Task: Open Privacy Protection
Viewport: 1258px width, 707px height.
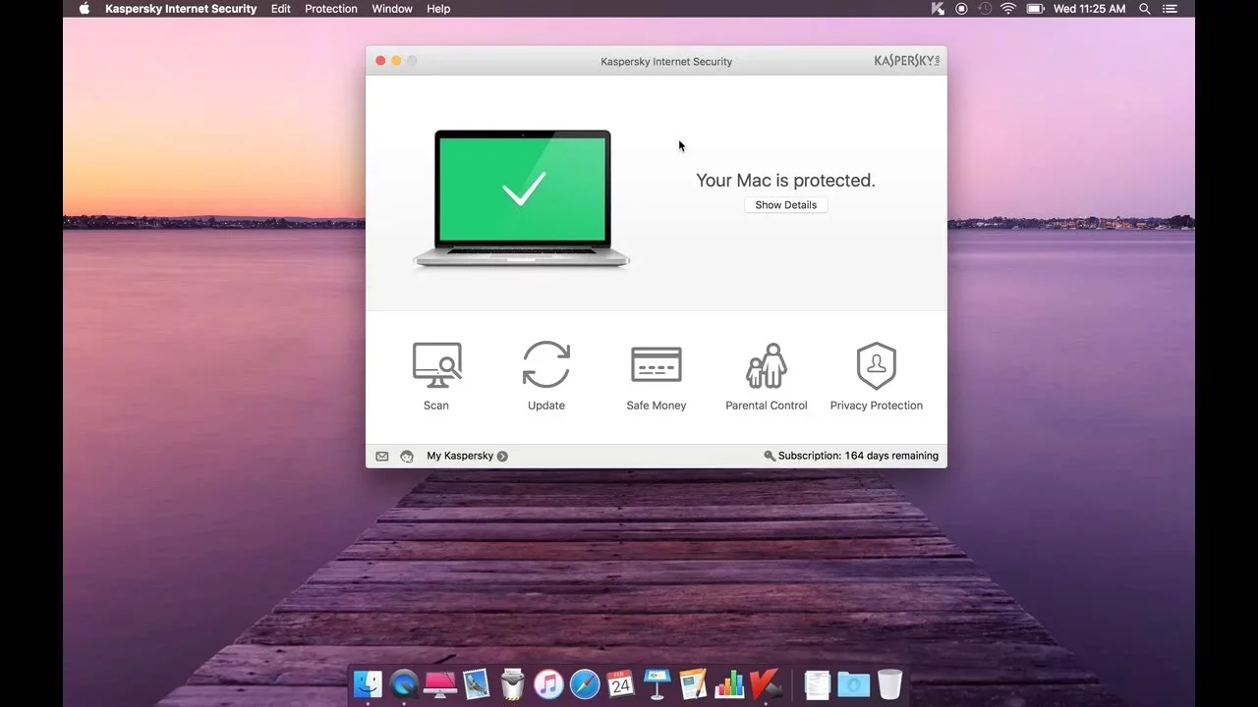Action: [x=877, y=376]
